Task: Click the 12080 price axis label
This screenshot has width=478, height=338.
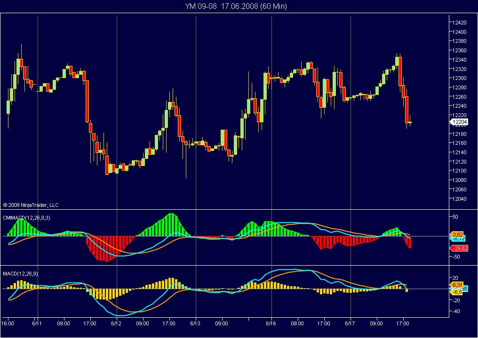Action: [459, 180]
